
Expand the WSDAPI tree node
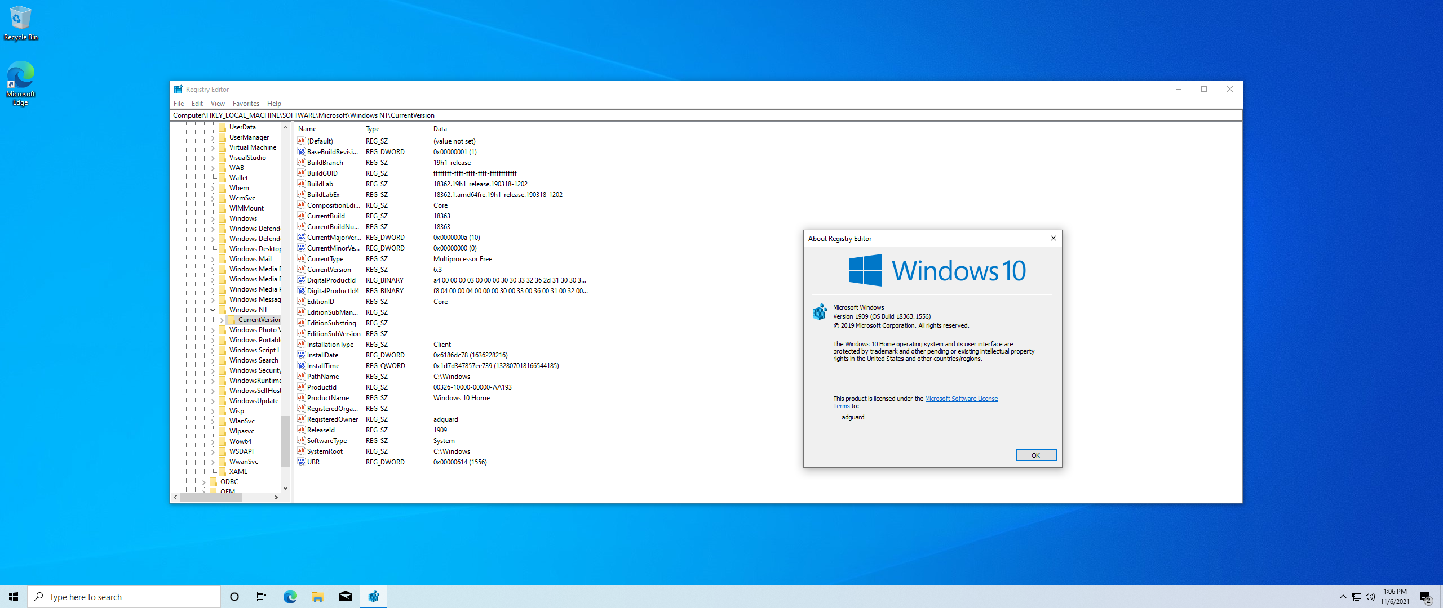point(213,451)
